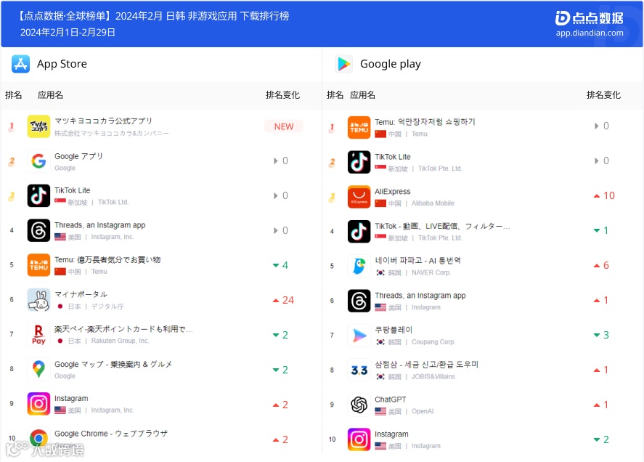Click the Google Play logo icon
Image resolution: width=644 pixels, height=462 pixels.
tap(343, 64)
